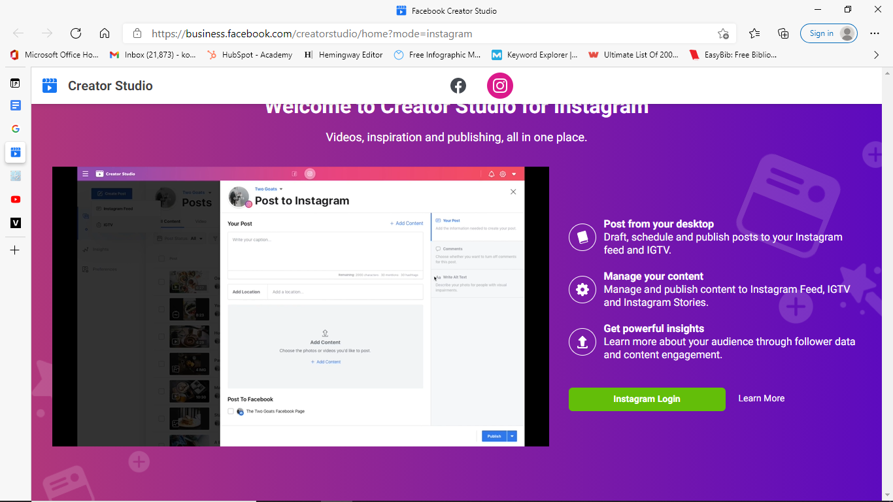The height and width of the screenshot is (502, 893).
Task: Tick The Two Goats Facebook Page checkbox
Action: click(x=231, y=411)
